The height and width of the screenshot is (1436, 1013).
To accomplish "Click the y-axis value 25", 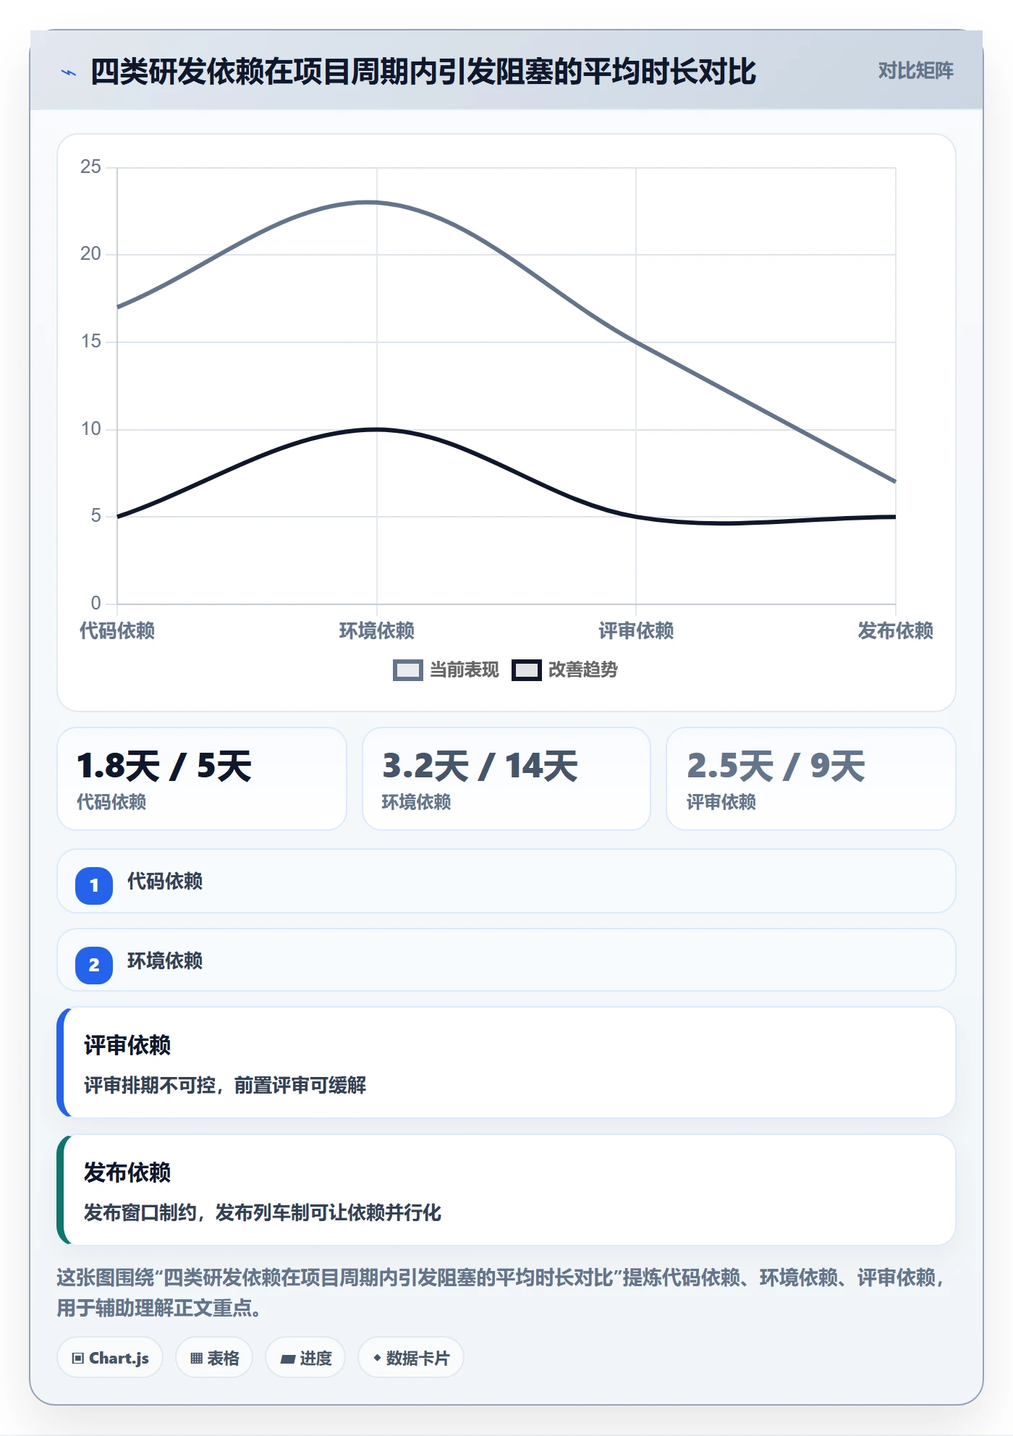I will click(90, 166).
